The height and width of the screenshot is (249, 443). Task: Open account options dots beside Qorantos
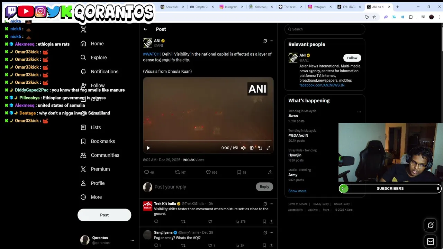point(132,240)
